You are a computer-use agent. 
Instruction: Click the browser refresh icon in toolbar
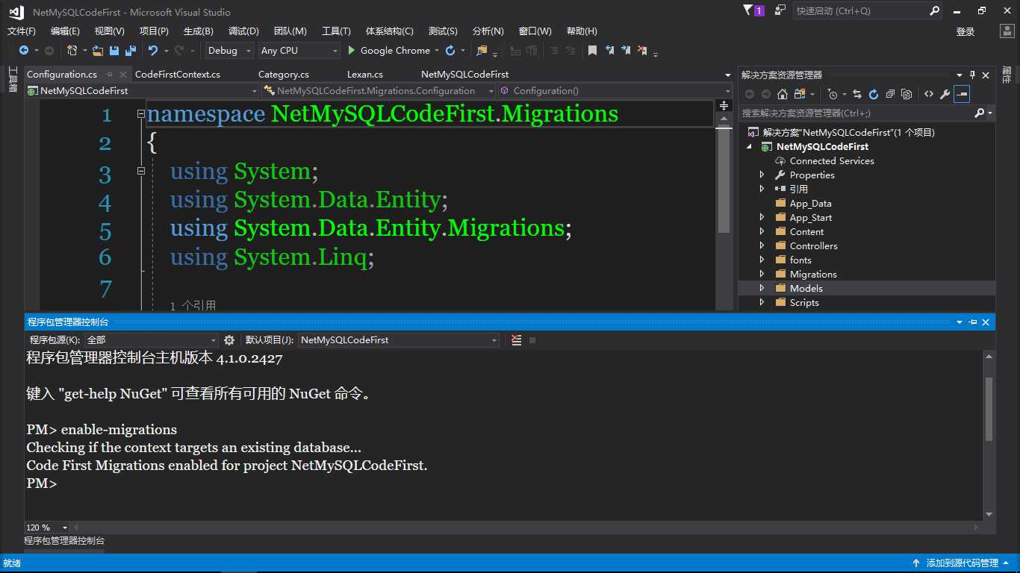click(x=450, y=50)
